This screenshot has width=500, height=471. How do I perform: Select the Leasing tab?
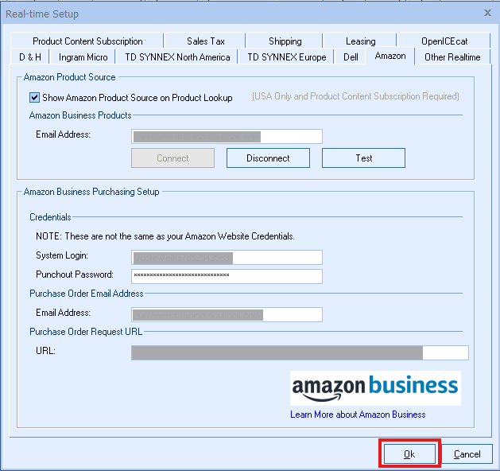[360, 41]
